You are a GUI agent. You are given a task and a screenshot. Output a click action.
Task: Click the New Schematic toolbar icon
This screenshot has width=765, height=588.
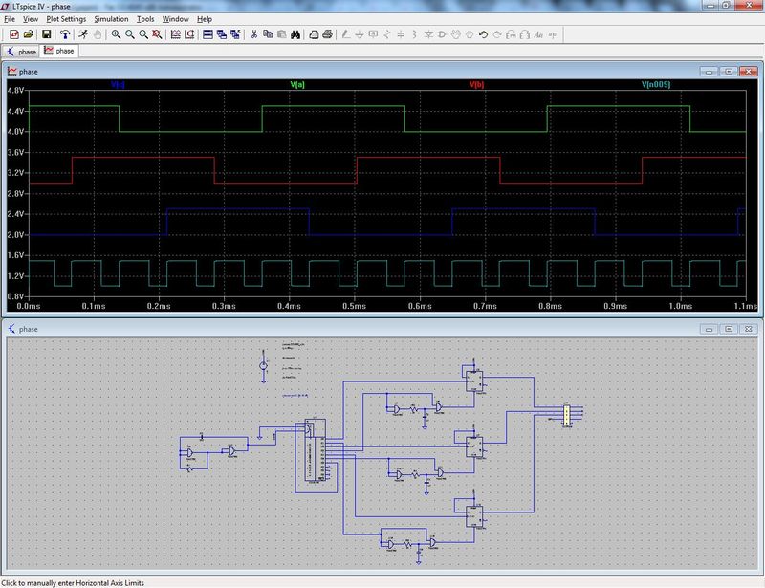point(13,34)
